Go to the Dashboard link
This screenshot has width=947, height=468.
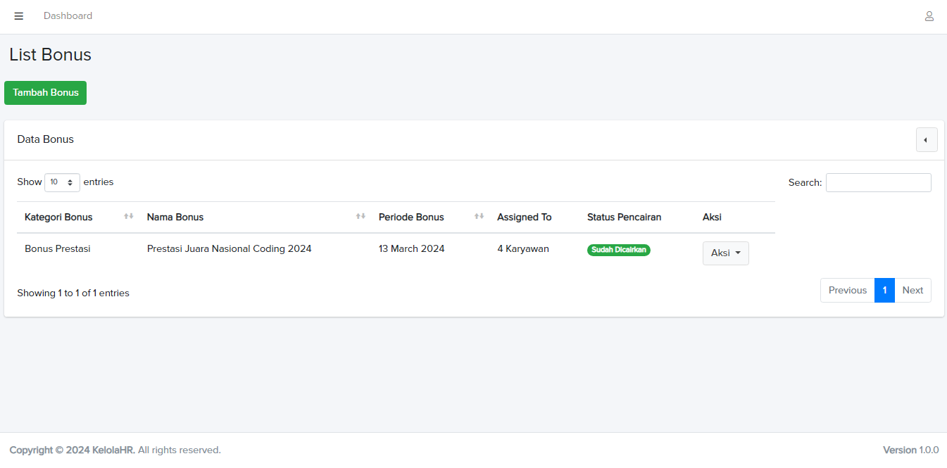[x=68, y=16]
